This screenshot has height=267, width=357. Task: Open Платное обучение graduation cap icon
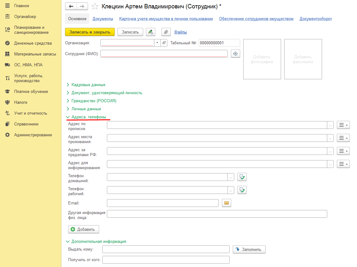pyautogui.click(x=7, y=91)
